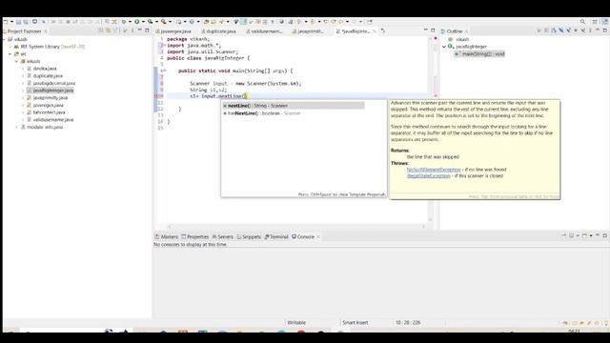Image resolution: width=610 pixels, height=343 pixels.
Task: Open the Markers tab
Action: 167,236
